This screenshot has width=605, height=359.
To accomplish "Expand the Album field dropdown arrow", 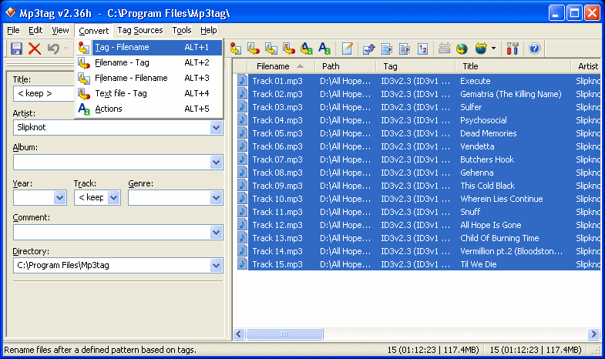I will [217, 163].
